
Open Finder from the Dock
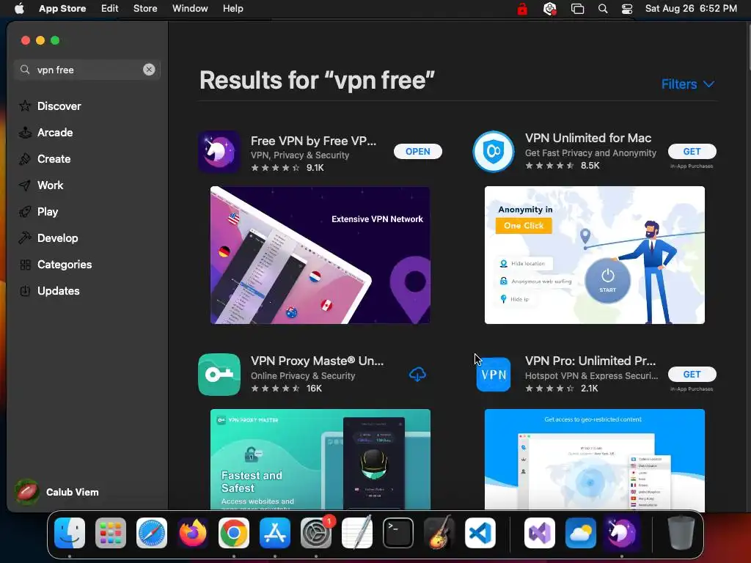tap(70, 533)
